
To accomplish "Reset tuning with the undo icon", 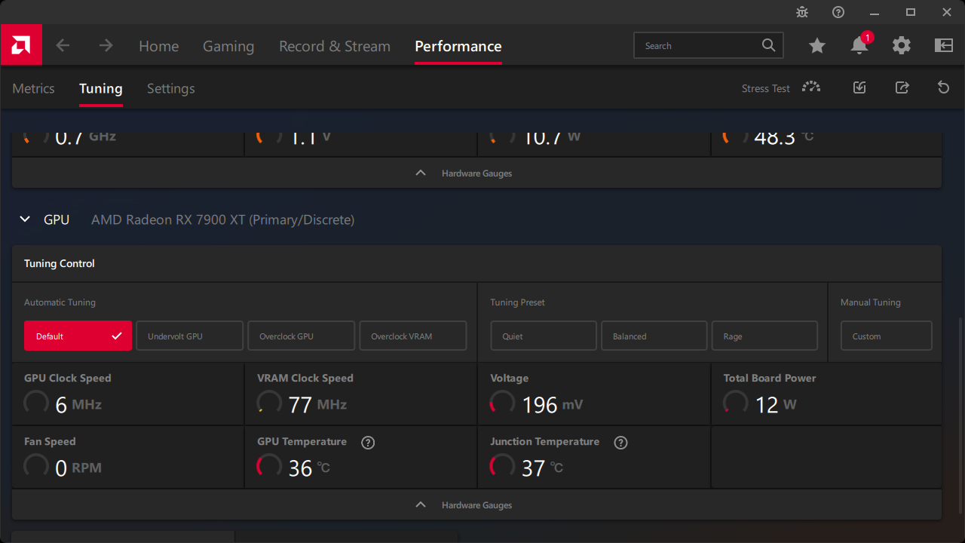I will coord(943,87).
